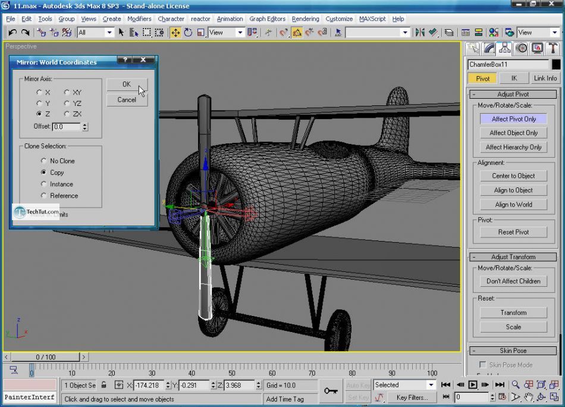Open the Create command panel tab
This screenshot has width=565, height=407.
(x=473, y=48)
